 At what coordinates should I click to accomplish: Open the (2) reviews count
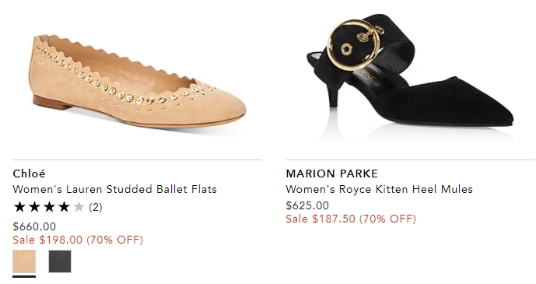click(x=96, y=207)
